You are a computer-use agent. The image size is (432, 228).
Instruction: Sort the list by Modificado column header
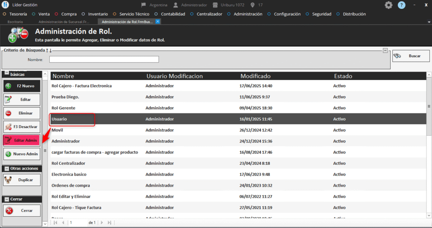(255, 76)
